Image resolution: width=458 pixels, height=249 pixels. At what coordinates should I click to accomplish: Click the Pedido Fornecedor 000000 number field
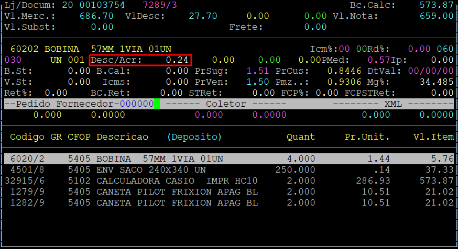coord(136,104)
